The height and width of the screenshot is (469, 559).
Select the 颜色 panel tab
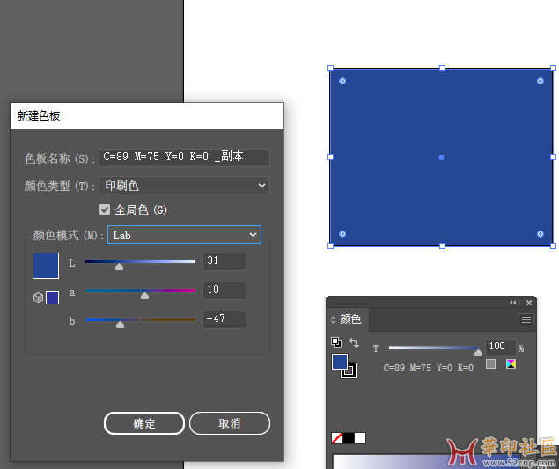pos(350,319)
